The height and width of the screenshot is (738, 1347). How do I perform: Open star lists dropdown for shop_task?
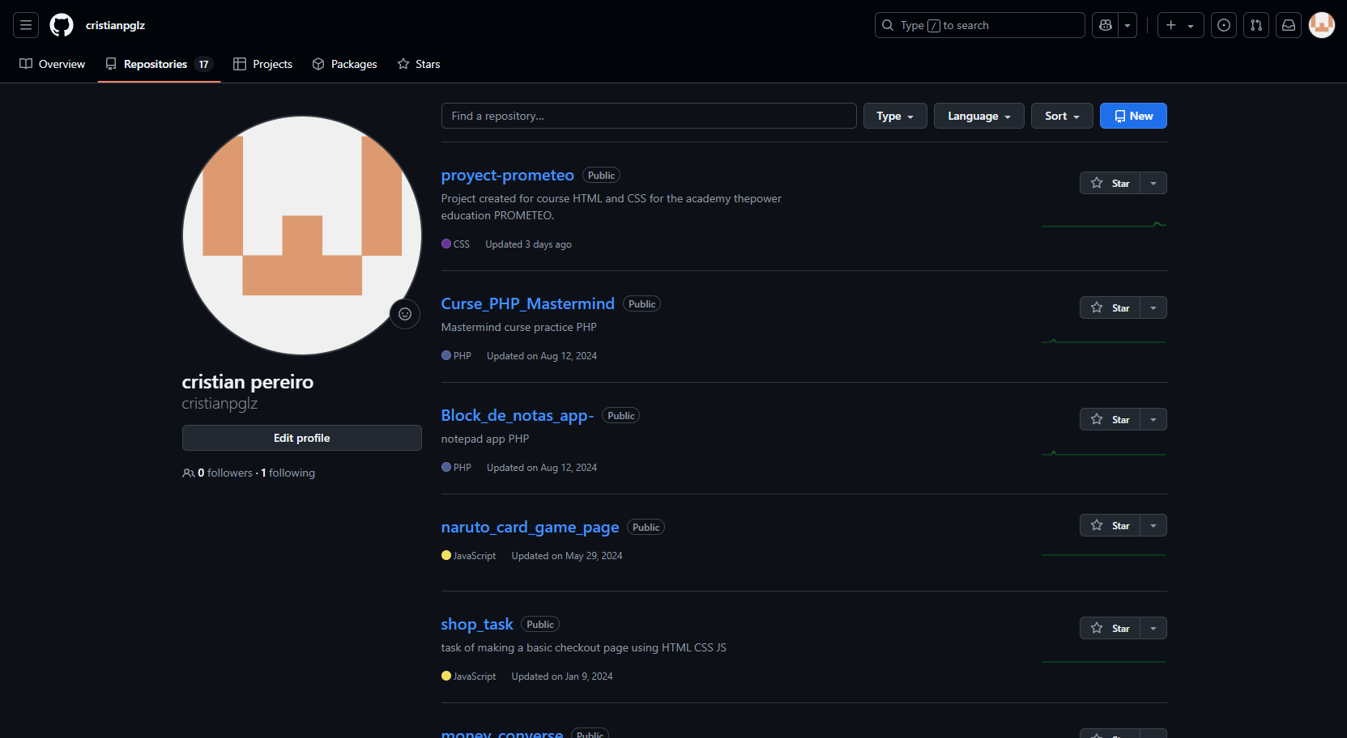[1153, 628]
